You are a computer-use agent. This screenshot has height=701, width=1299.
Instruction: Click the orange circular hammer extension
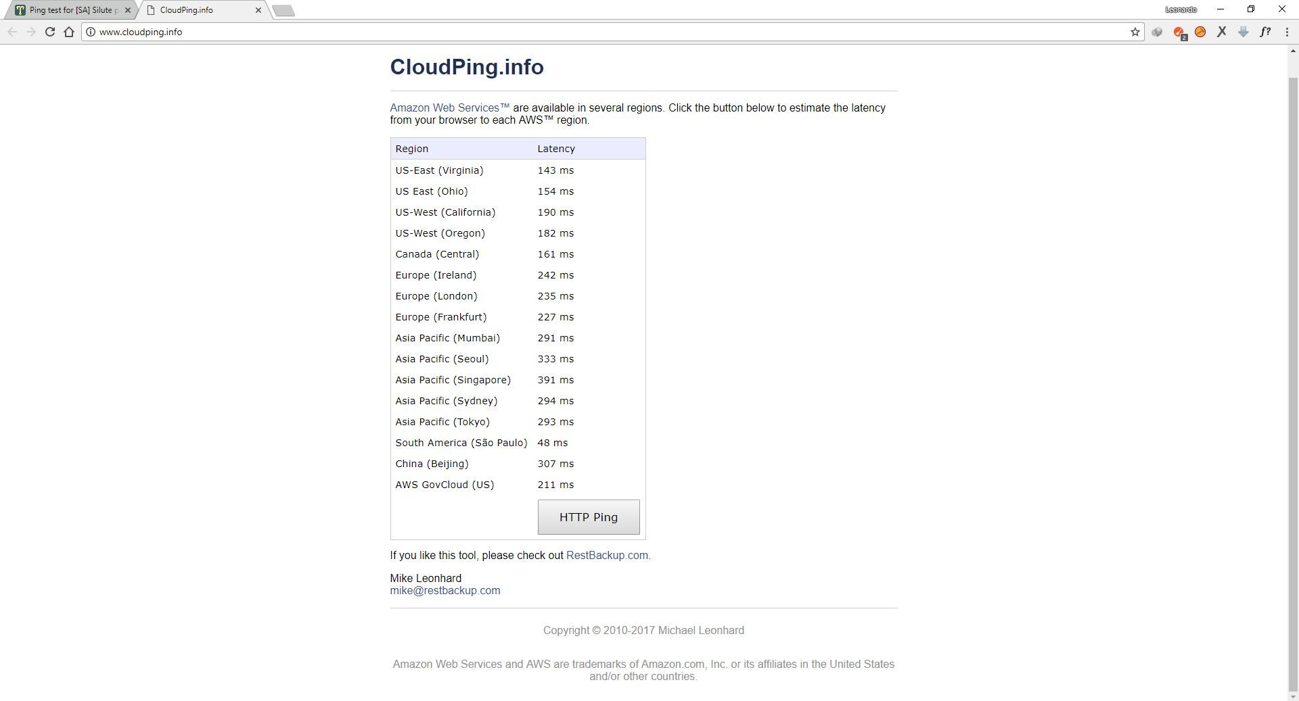pos(1200,32)
